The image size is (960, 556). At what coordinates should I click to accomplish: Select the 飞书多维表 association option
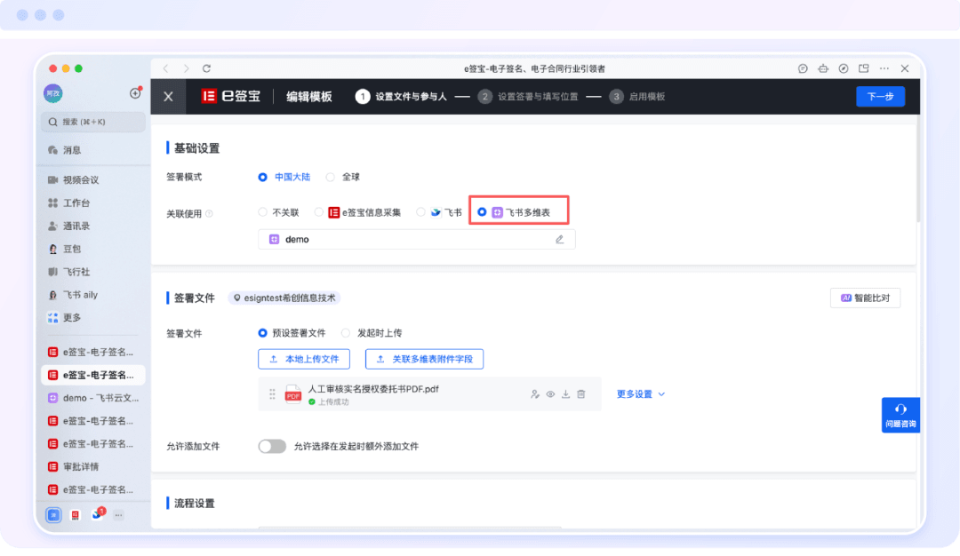coord(514,212)
